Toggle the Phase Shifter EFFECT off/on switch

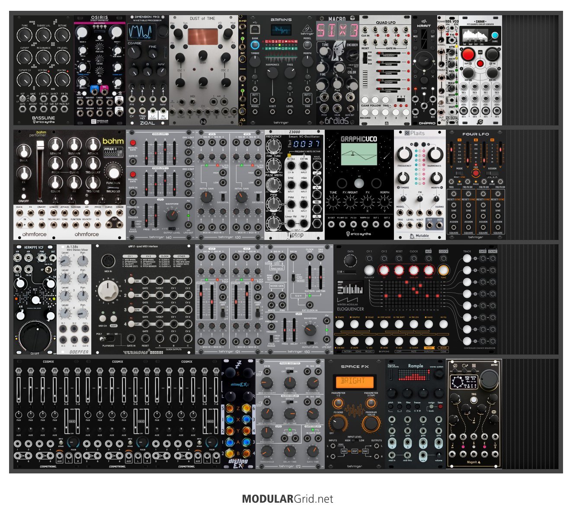290,371
